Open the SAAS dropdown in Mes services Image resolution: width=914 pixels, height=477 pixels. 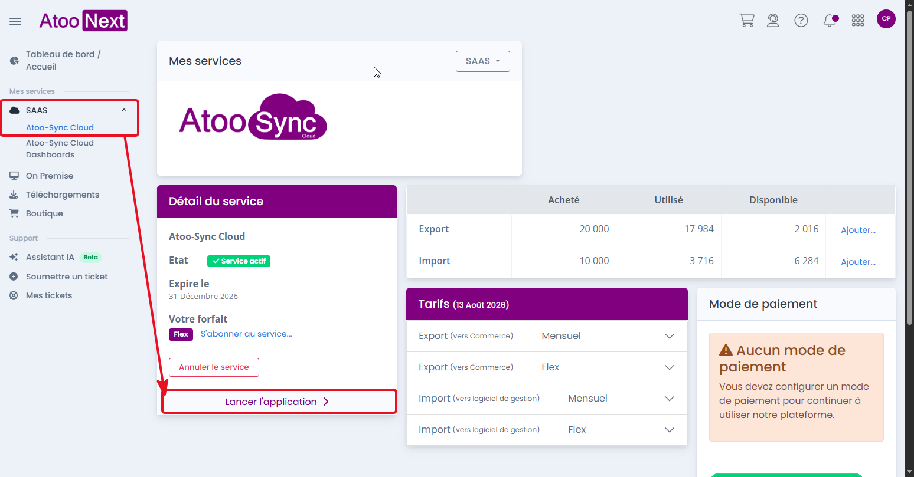click(483, 61)
